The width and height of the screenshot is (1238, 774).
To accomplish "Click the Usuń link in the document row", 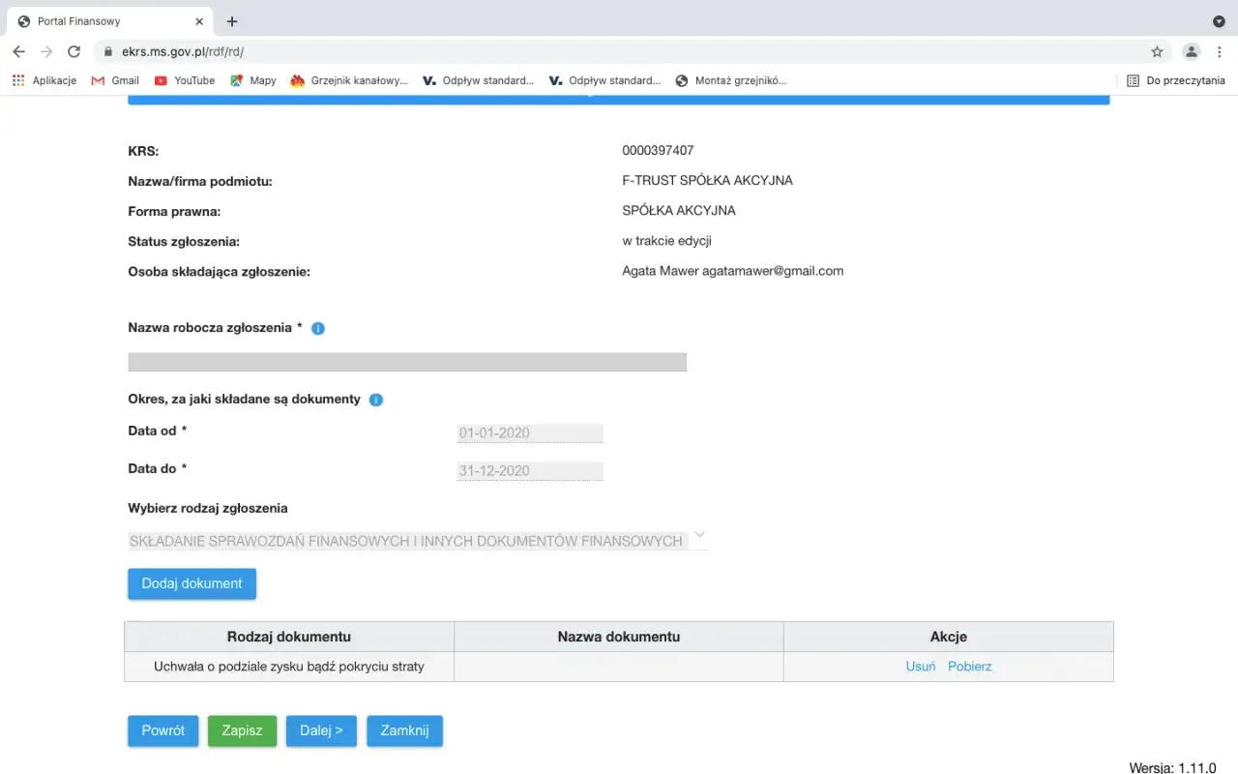I will (x=920, y=666).
